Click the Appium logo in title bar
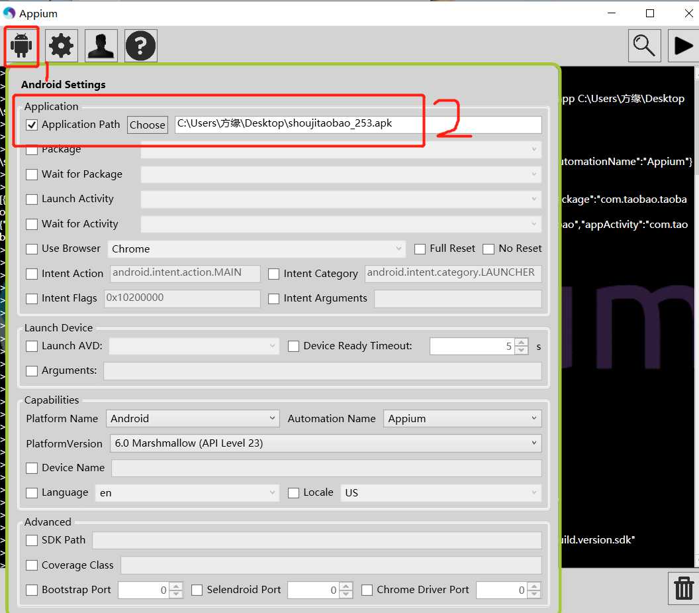This screenshot has width=699, height=613. [x=9, y=13]
